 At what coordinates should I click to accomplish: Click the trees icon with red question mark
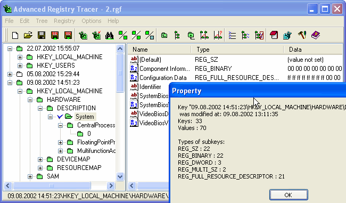[218, 35]
